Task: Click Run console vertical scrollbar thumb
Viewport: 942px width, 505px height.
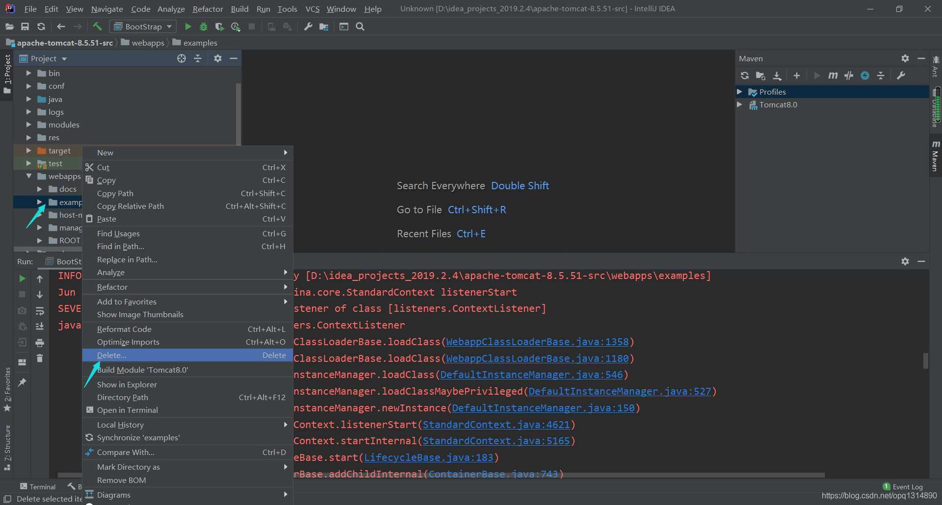Action: click(x=925, y=360)
